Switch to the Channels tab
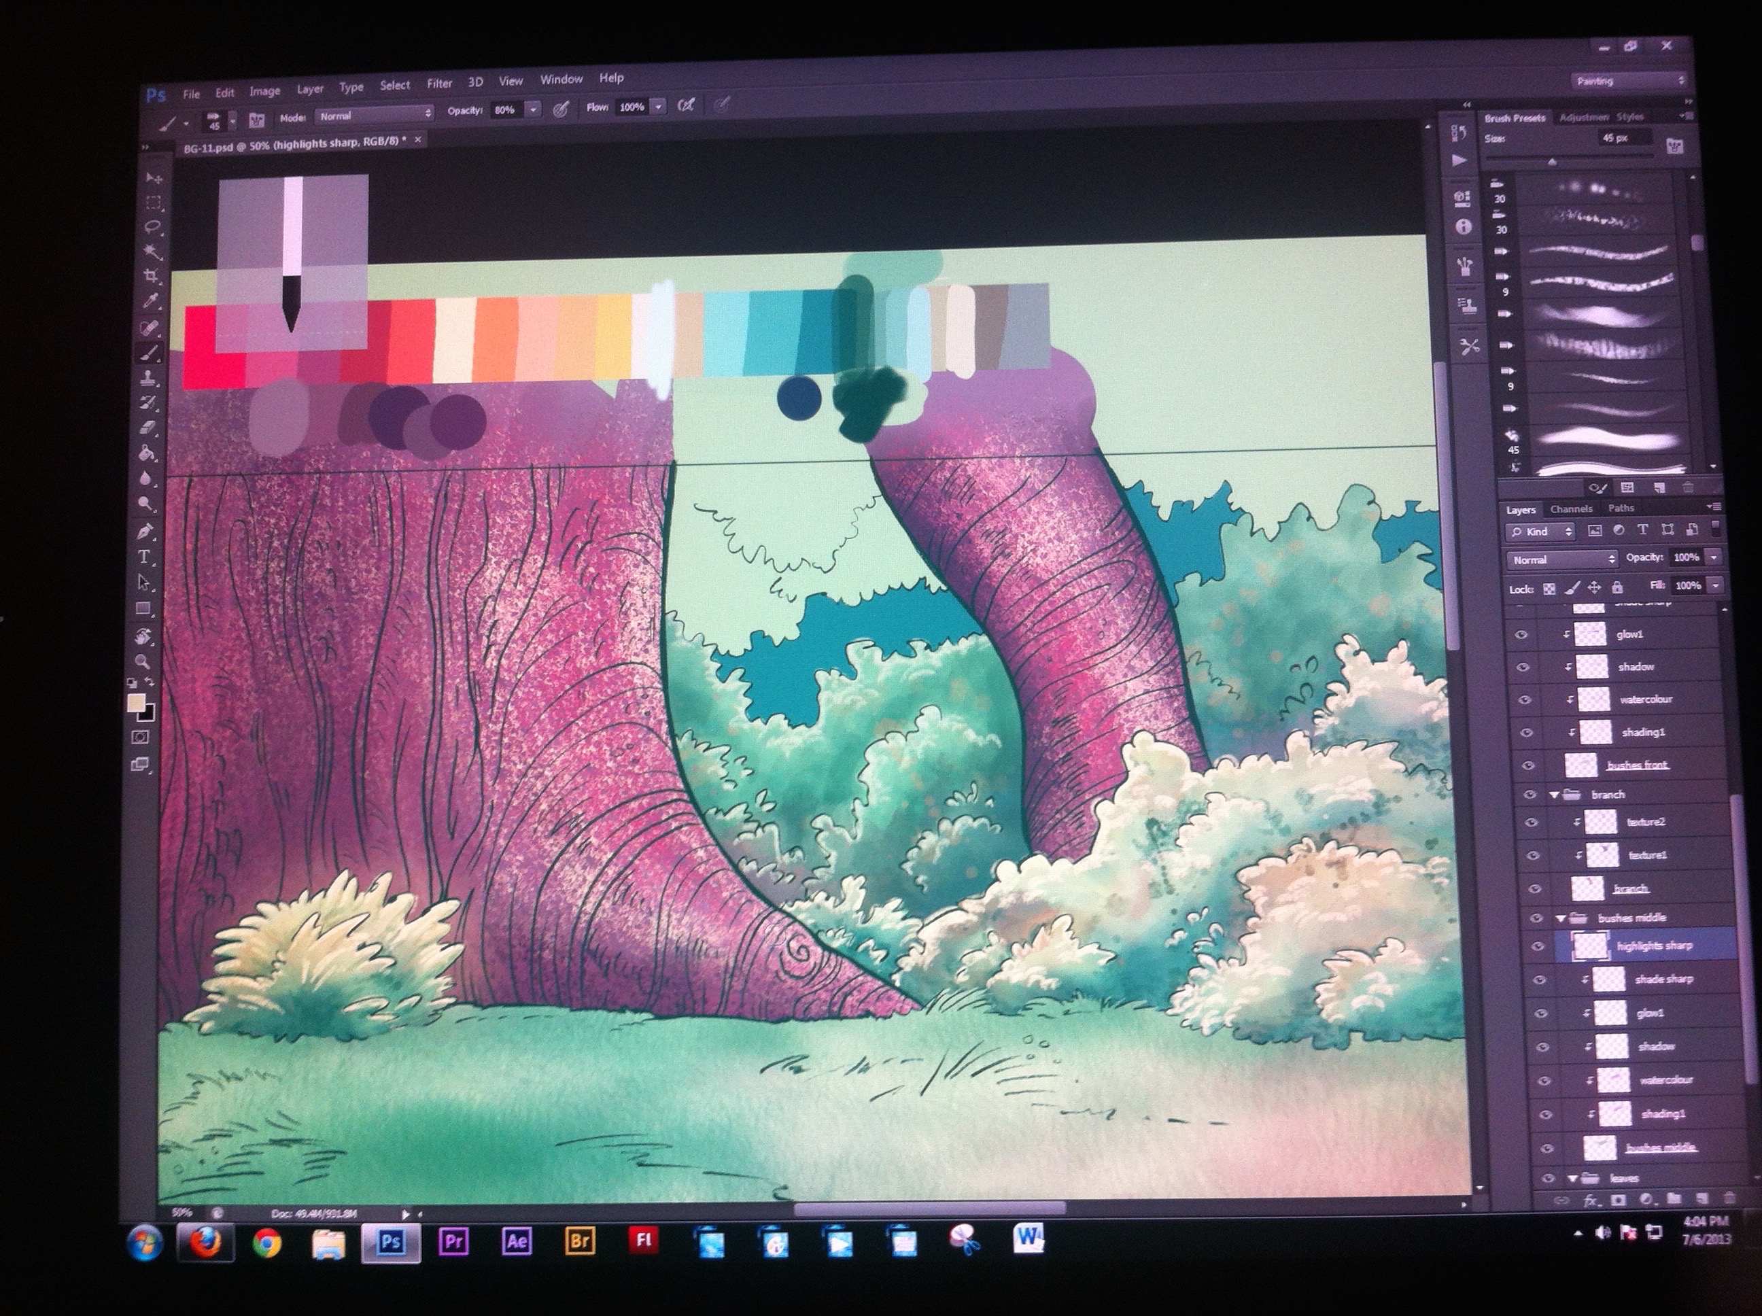Screen dimensions: 1762x1316 [x=1571, y=509]
